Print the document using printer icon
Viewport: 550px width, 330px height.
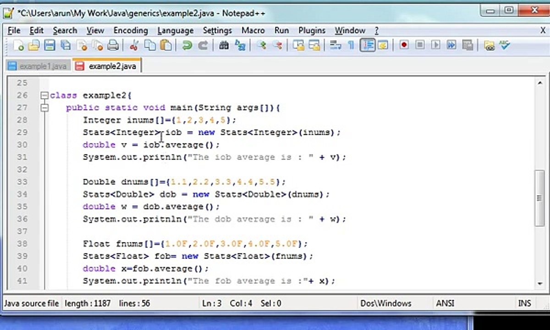click(x=113, y=45)
